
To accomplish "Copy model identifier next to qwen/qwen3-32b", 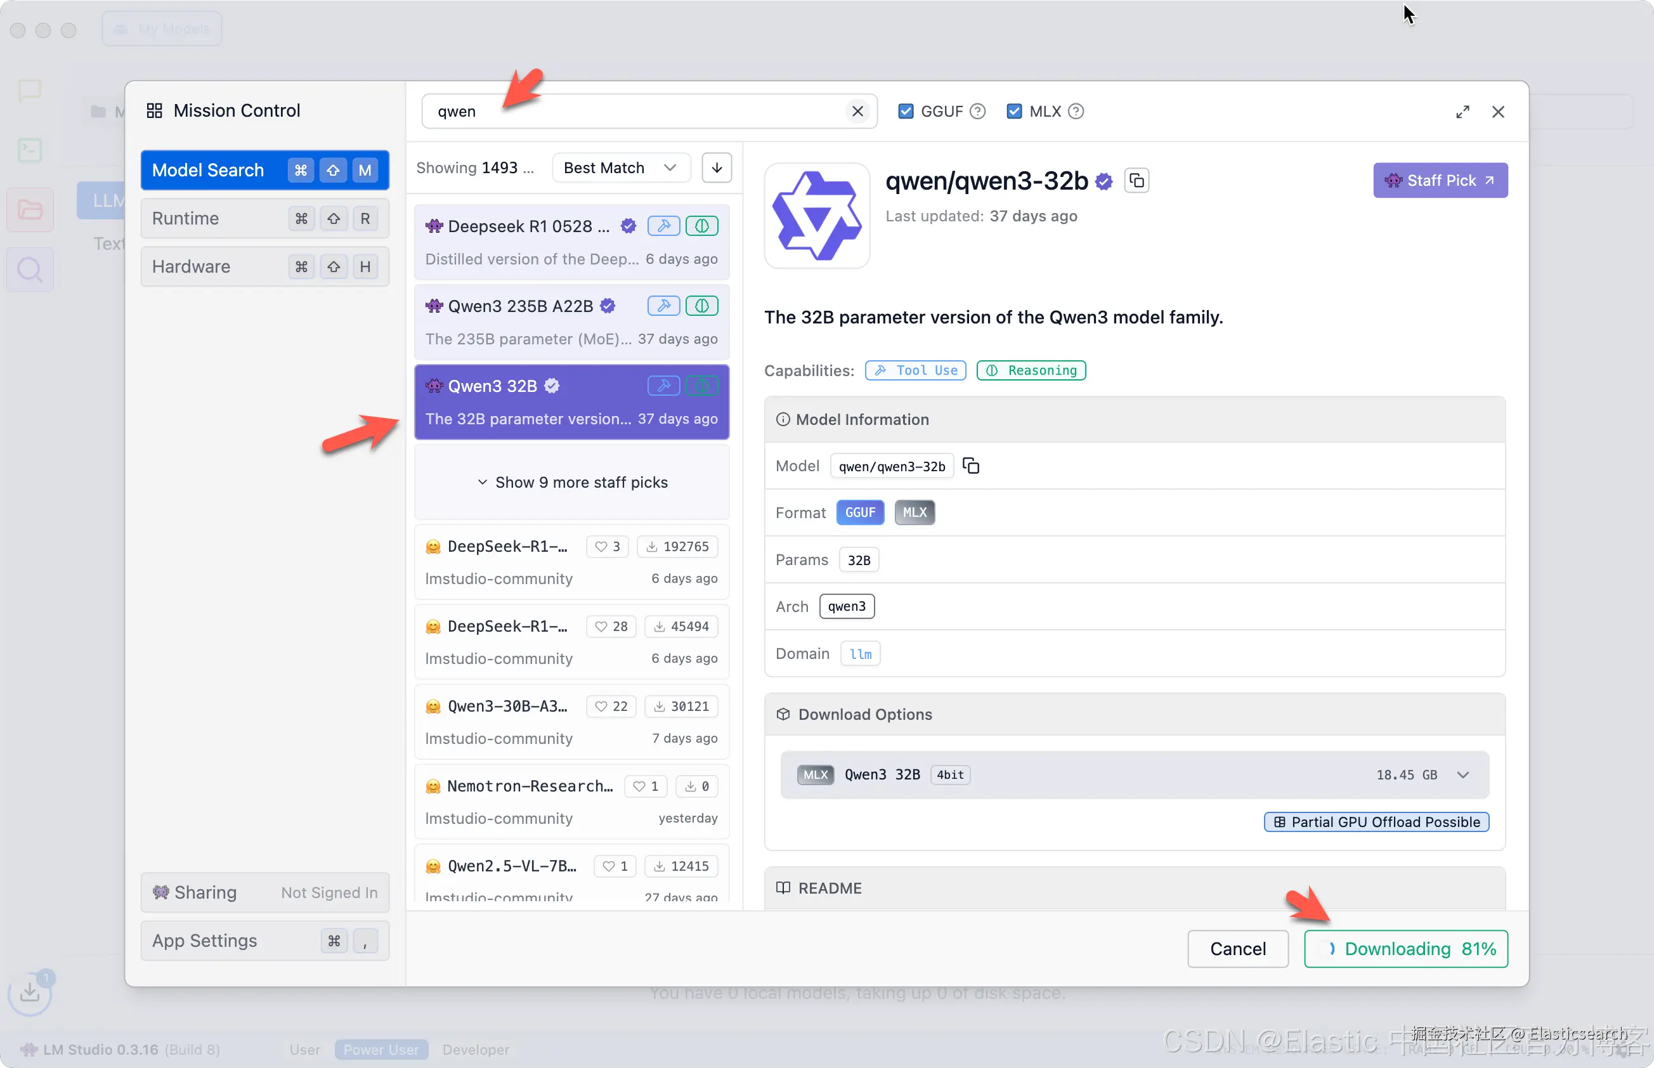I will [971, 466].
